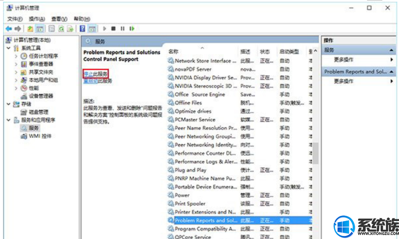
Task: Click the Restart service toolbar icon
Action: pyautogui.click(x=132, y=28)
